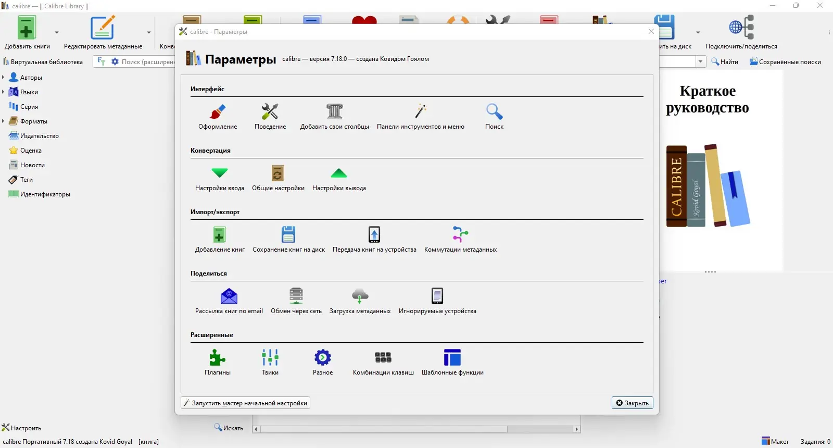Click Запустить мастер начальной настройки button
The width and height of the screenshot is (833, 448).
245,403
